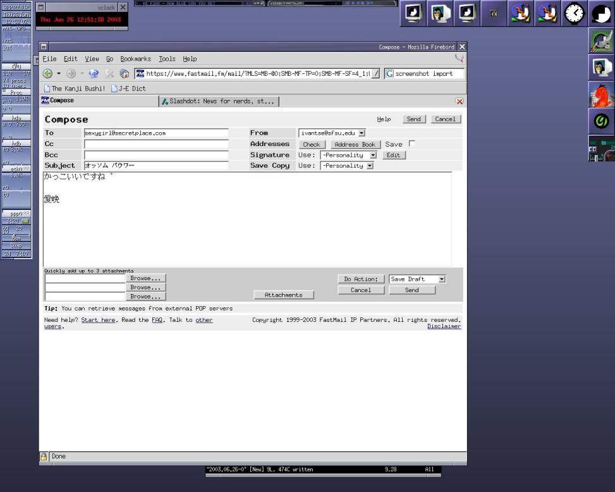Click the greyed-out Forward arrow button
This screenshot has width=615, height=492.
[x=71, y=73]
